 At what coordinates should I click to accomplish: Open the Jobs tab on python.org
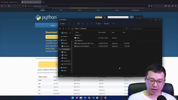(x=117, y=10)
